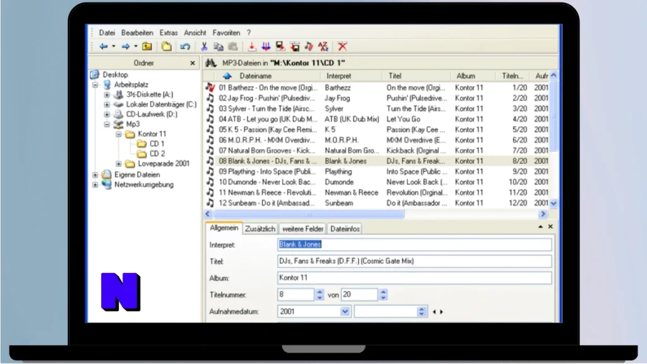Click the single red down-arrow tag icon
This screenshot has width=647, height=364.
251,47
